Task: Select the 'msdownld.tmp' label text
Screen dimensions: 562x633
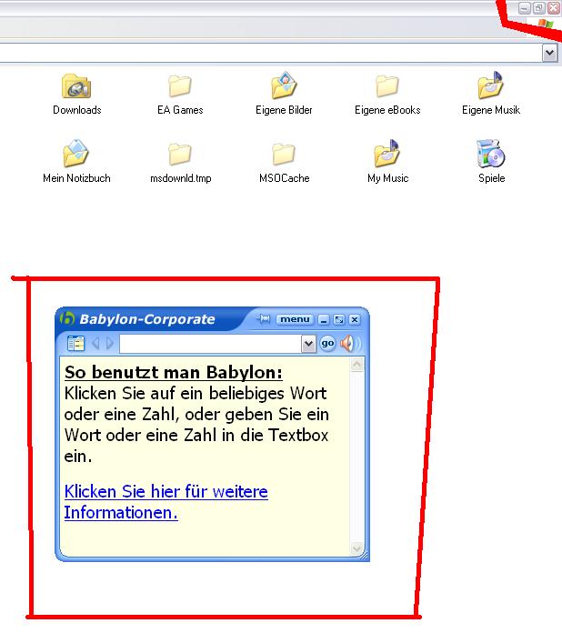Action: click(x=180, y=178)
